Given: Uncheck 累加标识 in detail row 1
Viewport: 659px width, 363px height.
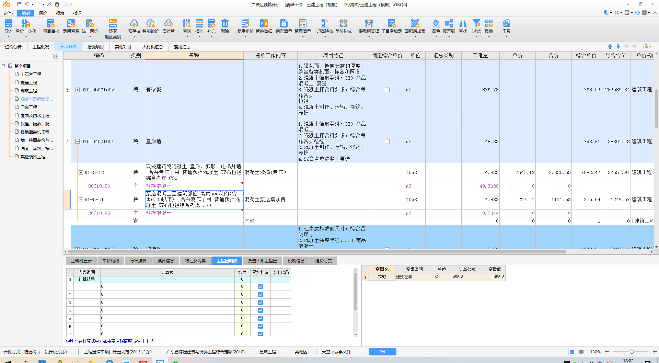Looking at the screenshot, I should 260,287.
